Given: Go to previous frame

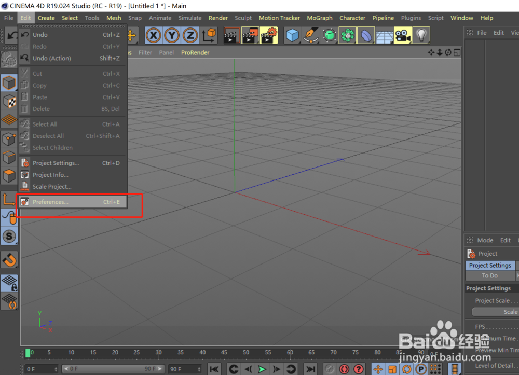Looking at the screenshot, I should click(248, 369).
